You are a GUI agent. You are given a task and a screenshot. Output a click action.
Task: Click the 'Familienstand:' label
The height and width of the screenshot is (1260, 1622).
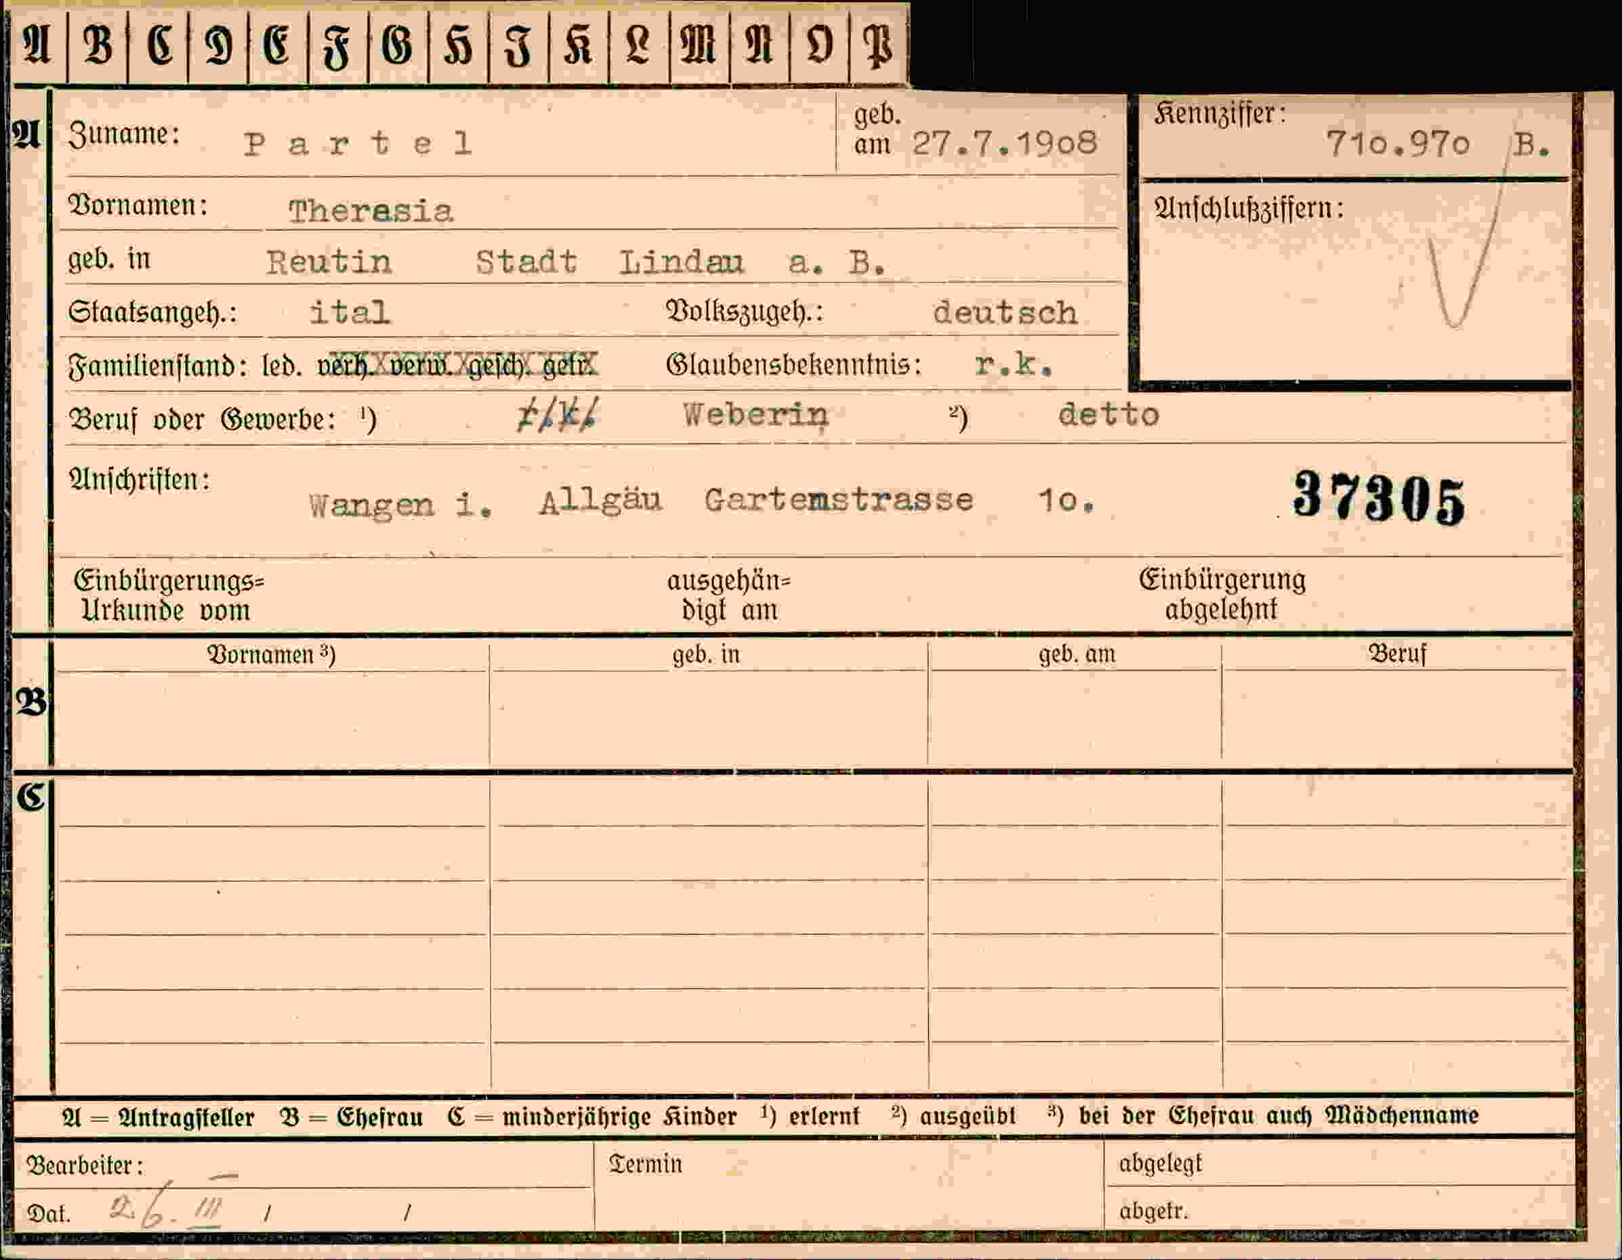[157, 366]
